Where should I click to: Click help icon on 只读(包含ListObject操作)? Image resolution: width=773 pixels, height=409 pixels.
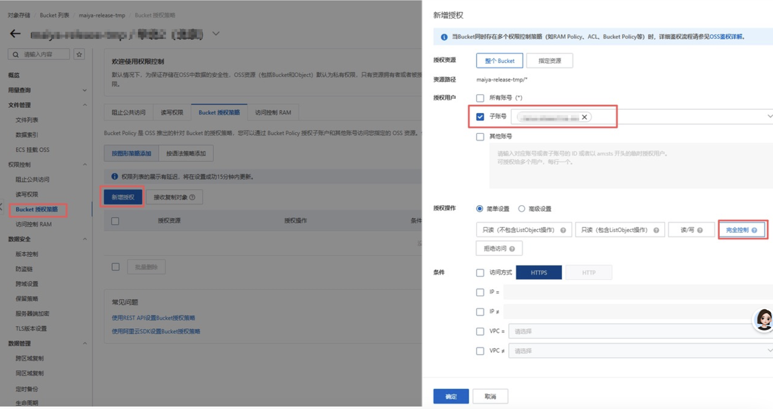656,230
